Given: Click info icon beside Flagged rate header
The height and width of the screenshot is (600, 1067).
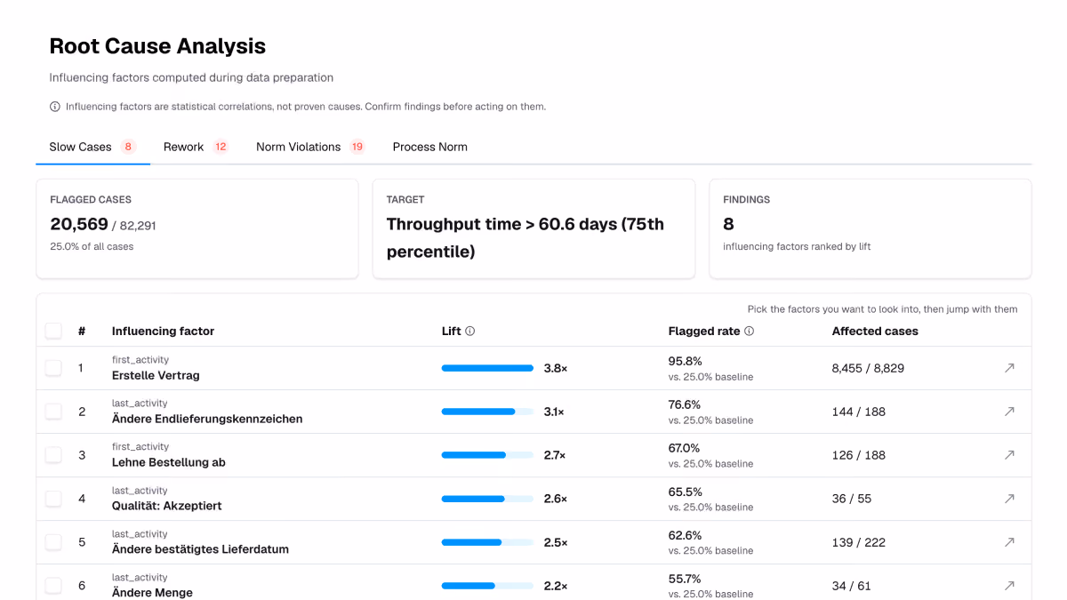Looking at the screenshot, I should pos(750,332).
